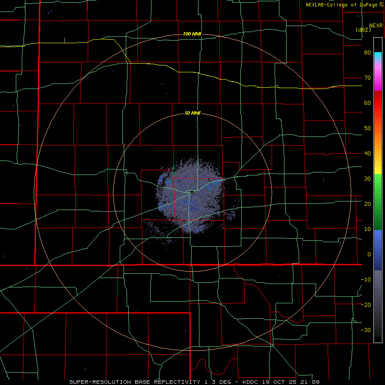The image size is (385, 385).
Task: Click the [dBZ] units label
Action: 363,30
